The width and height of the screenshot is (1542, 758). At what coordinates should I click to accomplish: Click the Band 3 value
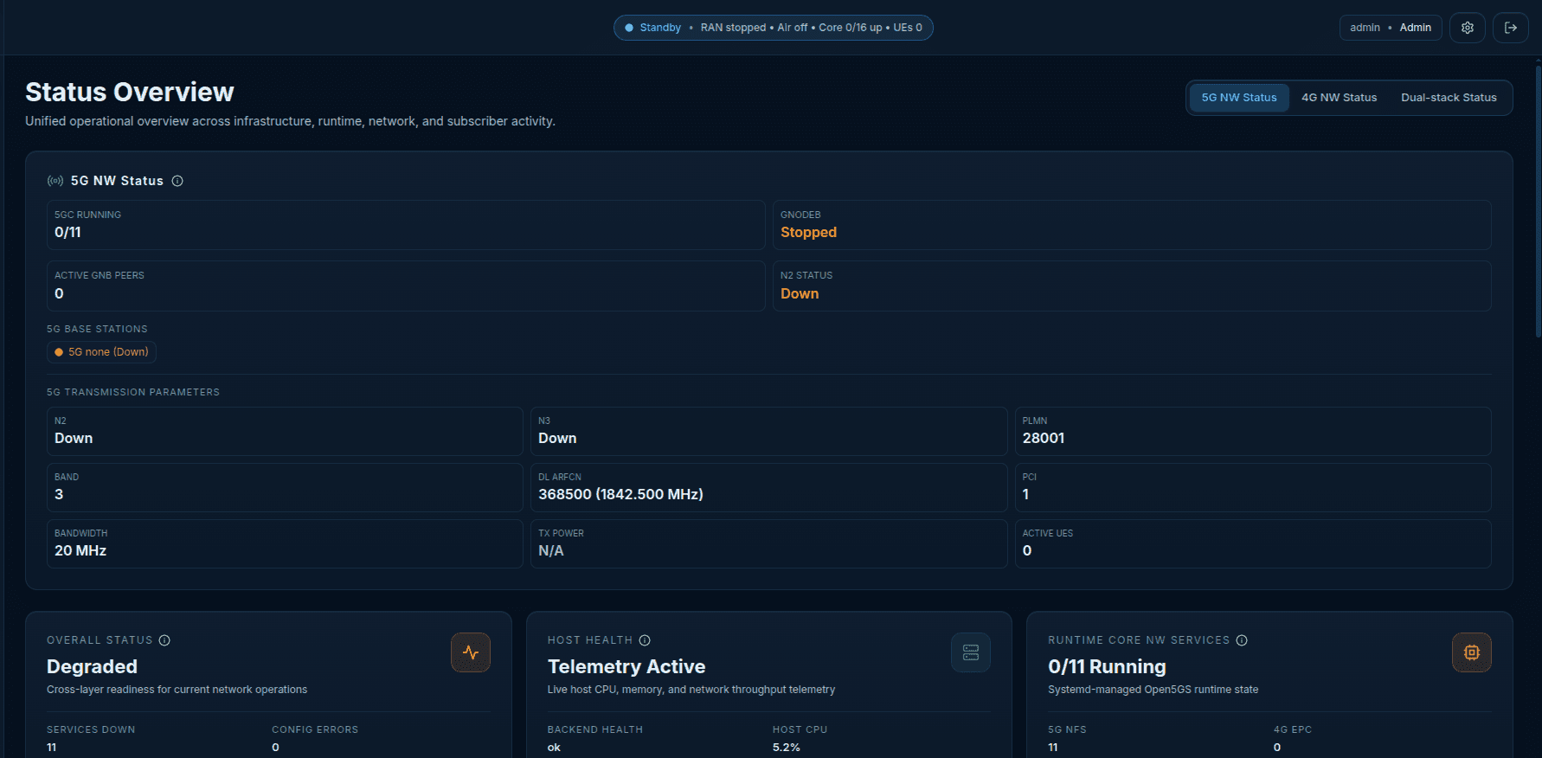click(x=59, y=495)
